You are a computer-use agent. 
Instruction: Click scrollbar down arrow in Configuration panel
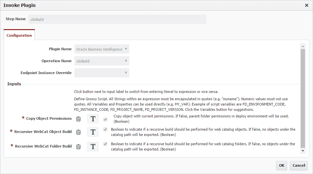point(303,151)
